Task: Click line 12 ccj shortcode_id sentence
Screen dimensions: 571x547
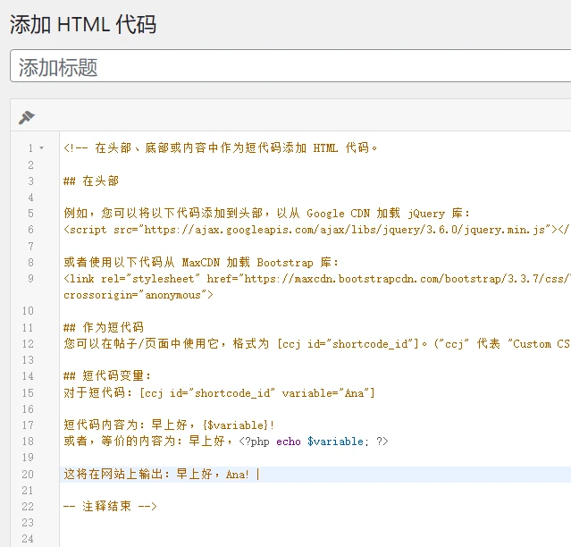Action: 317,344
